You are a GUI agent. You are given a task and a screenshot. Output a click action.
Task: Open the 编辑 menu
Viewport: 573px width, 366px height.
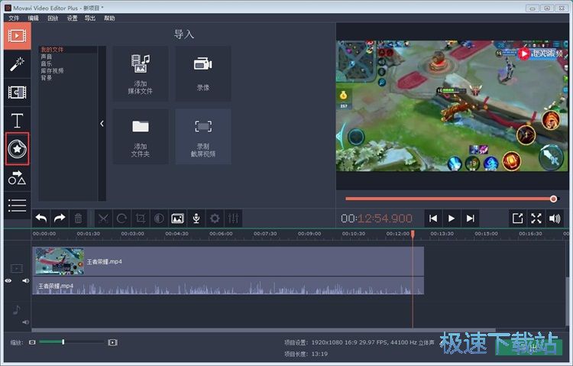[x=34, y=18]
